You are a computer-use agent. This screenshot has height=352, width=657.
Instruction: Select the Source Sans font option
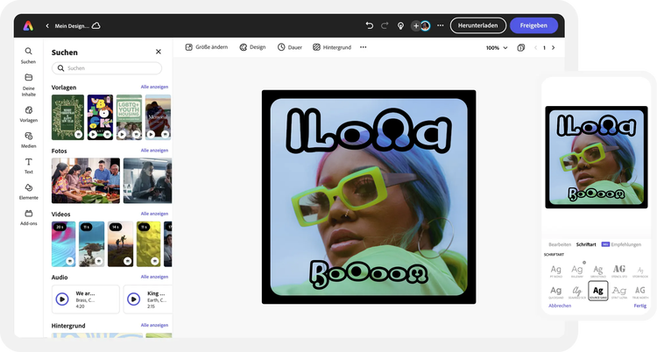(598, 291)
